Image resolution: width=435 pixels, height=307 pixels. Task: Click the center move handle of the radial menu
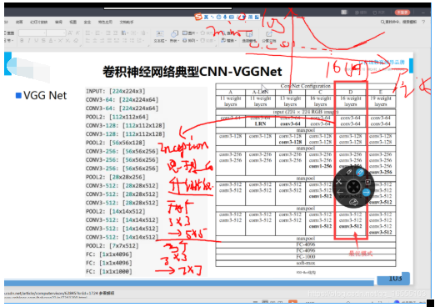(353, 187)
